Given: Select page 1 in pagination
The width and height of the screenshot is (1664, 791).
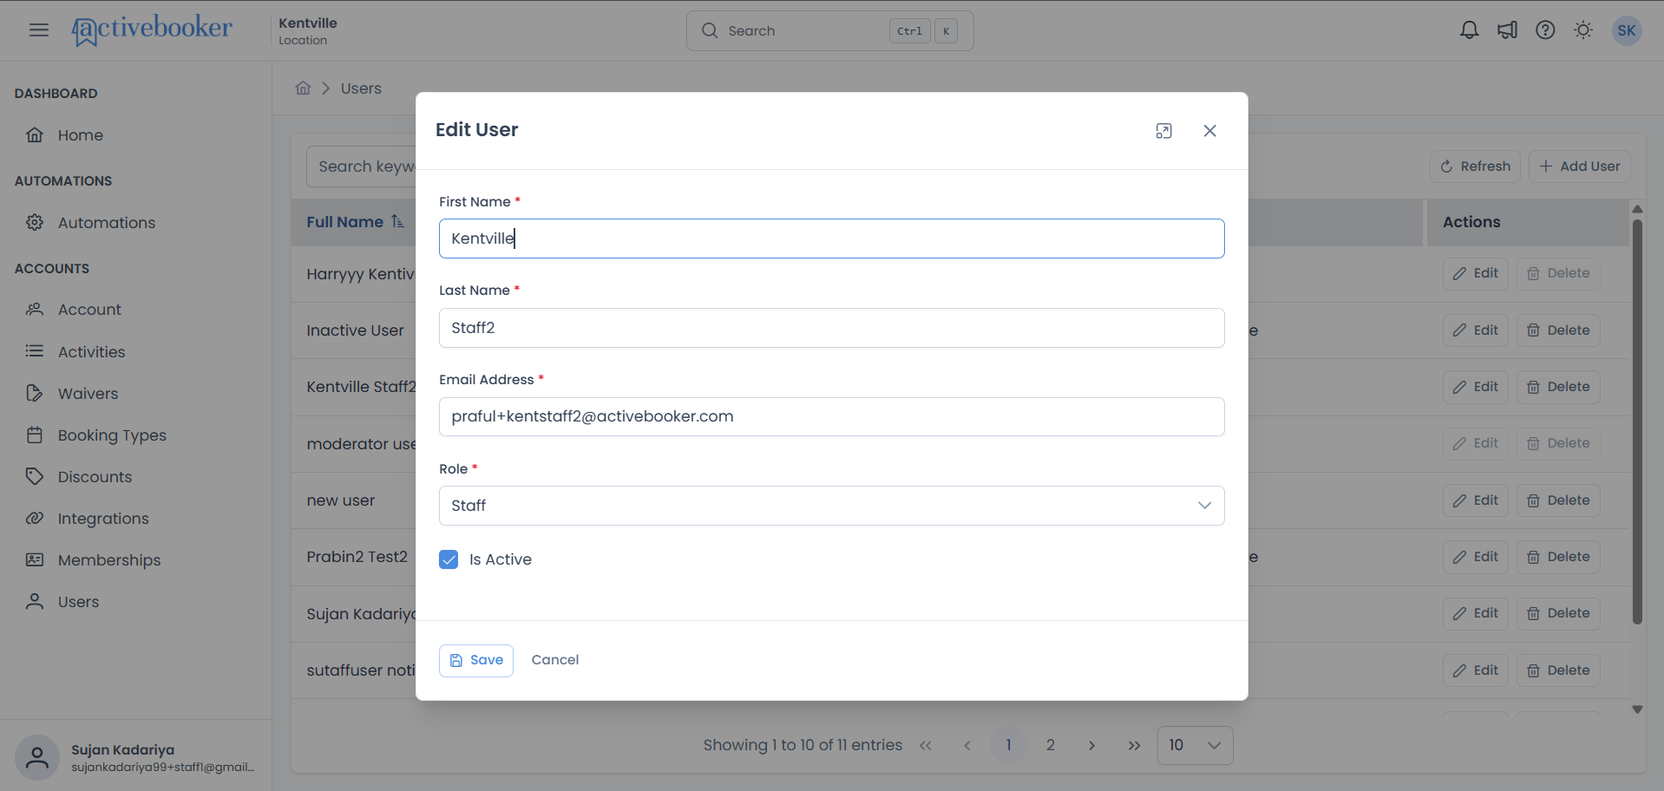Looking at the screenshot, I should 1009,745.
